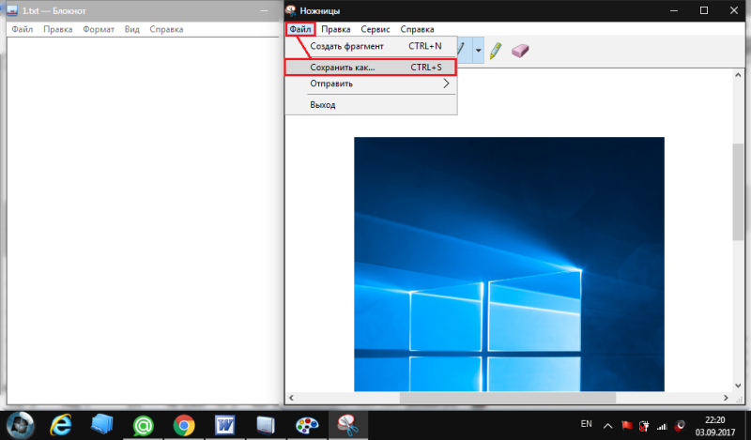Click the Блокнот title bar app icon

pos(12,10)
